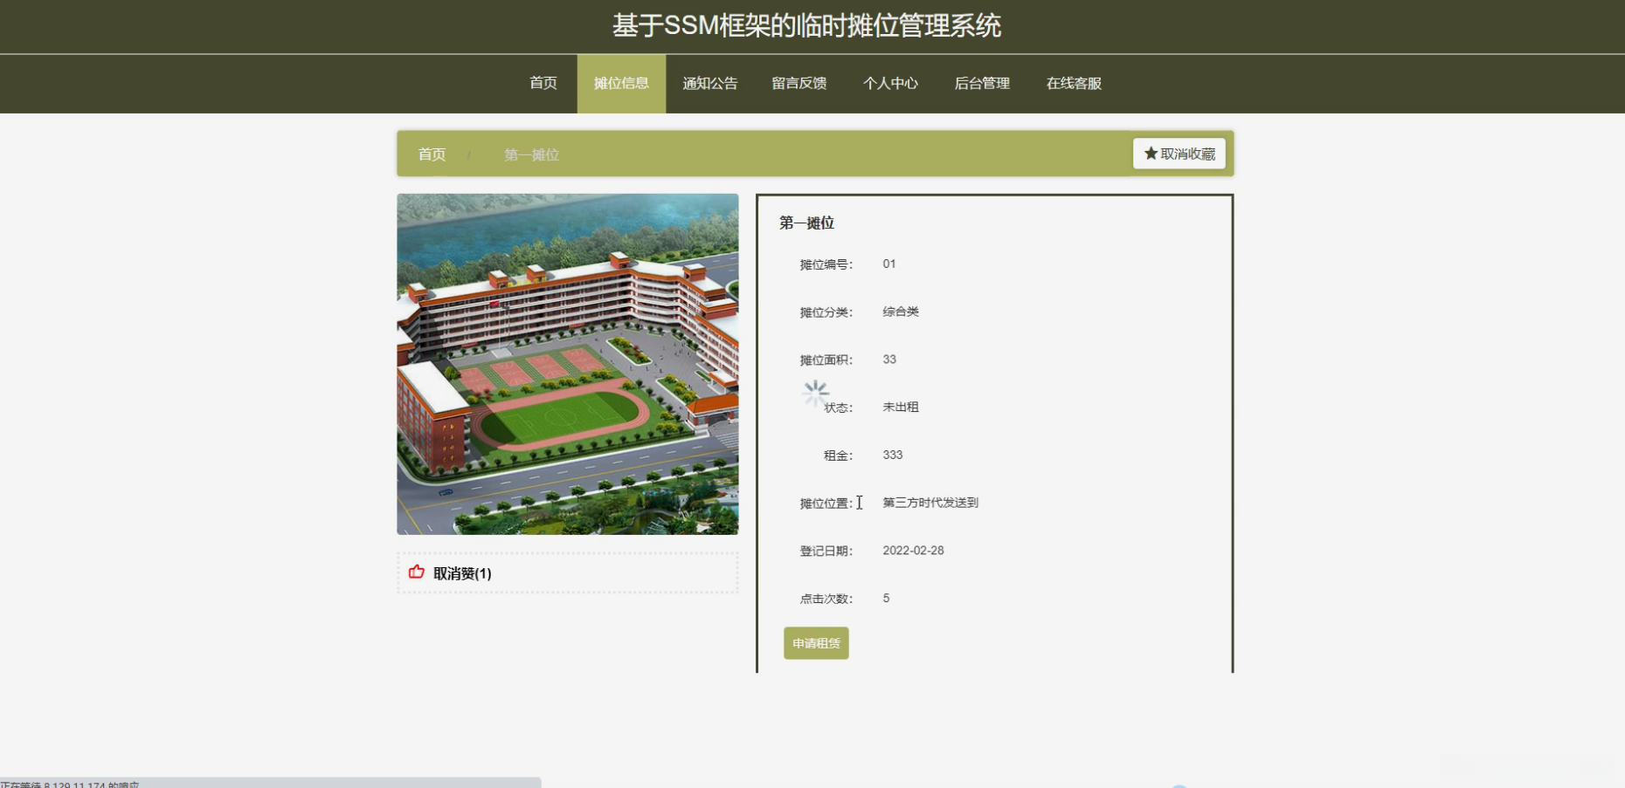Toggle 取消赞(1) like text

[x=462, y=573]
